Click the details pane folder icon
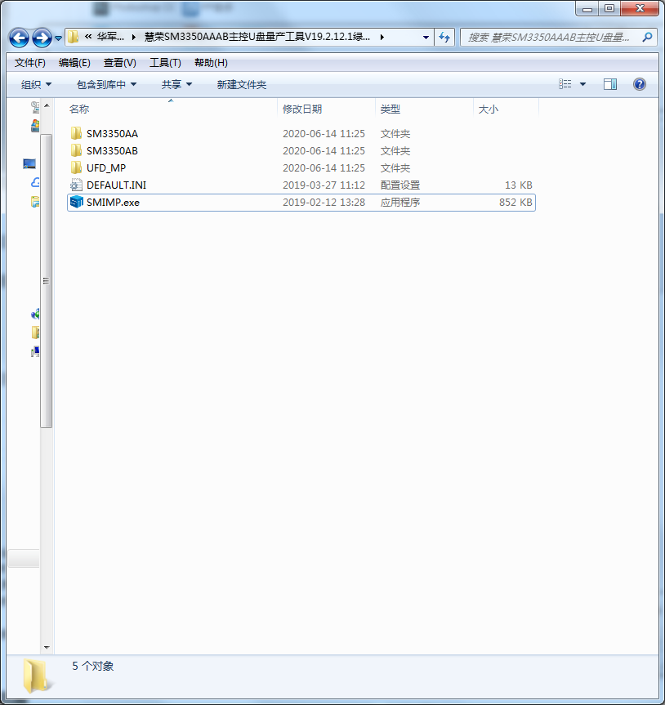 [37, 676]
